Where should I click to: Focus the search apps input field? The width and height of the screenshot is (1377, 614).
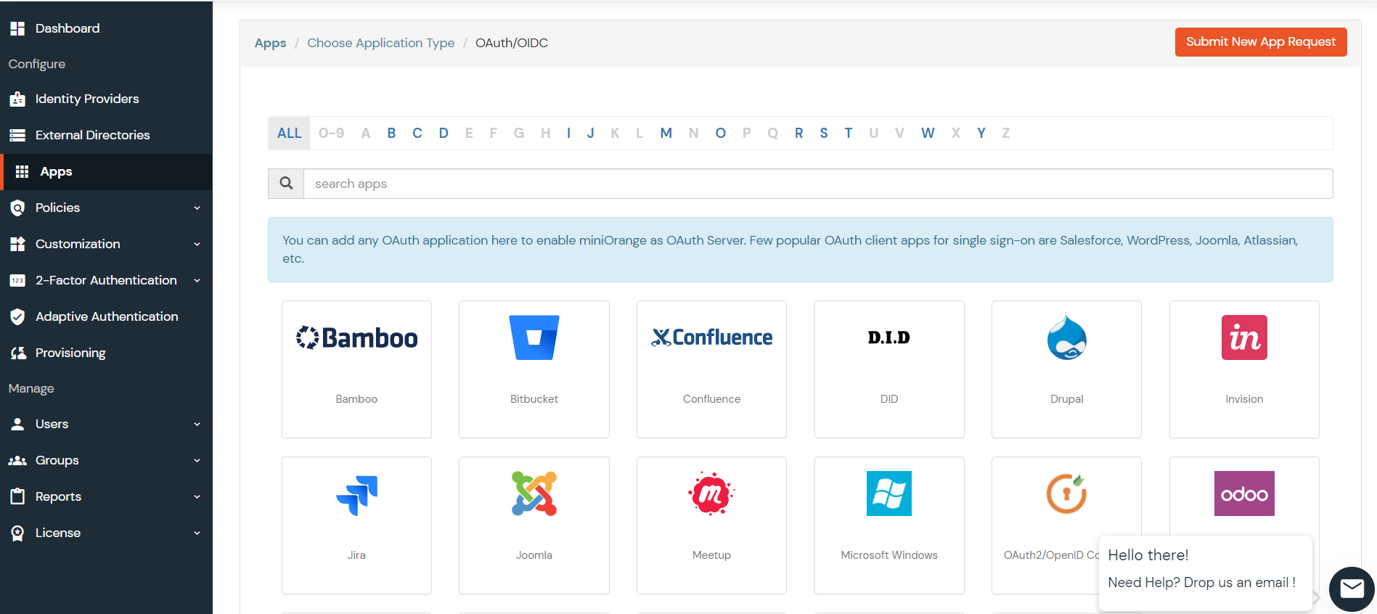click(818, 184)
